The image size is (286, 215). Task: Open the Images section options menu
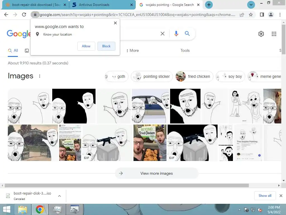[x=40, y=76]
